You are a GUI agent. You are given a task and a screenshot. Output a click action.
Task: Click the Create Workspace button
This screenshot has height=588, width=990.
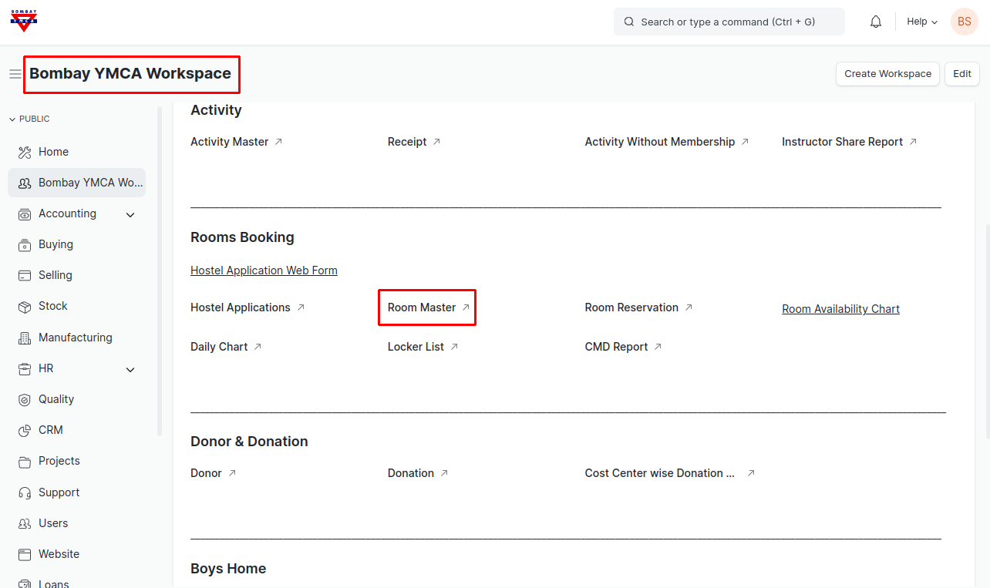coord(887,74)
